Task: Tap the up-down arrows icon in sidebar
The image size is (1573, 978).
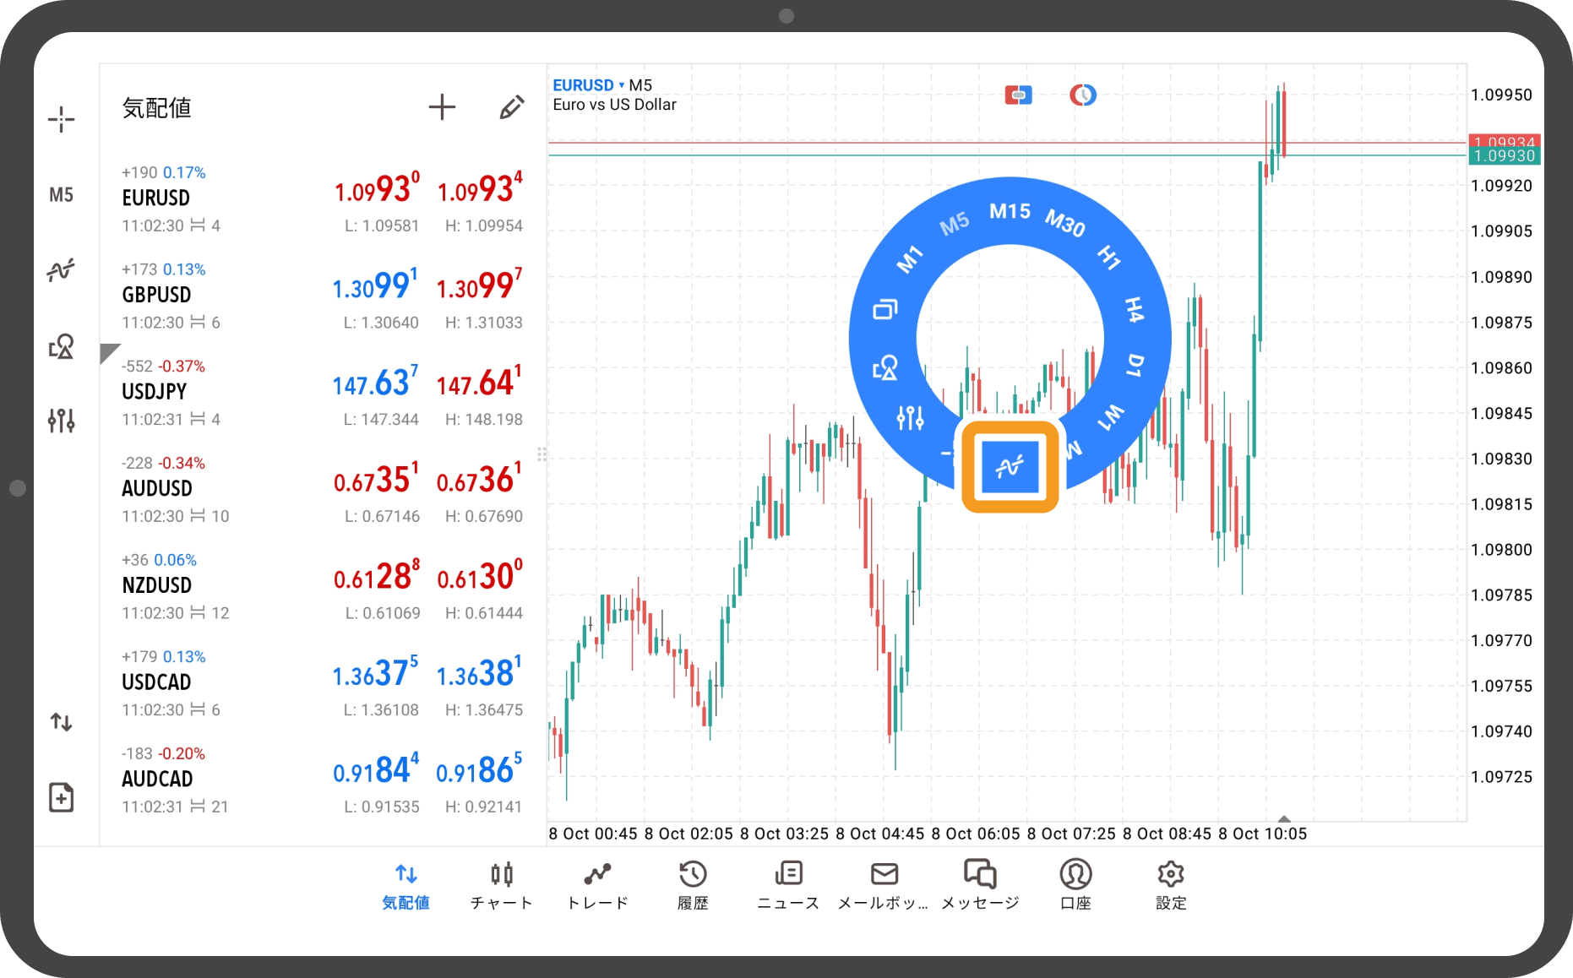Action: pyautogui.click(x=61, y=722)
